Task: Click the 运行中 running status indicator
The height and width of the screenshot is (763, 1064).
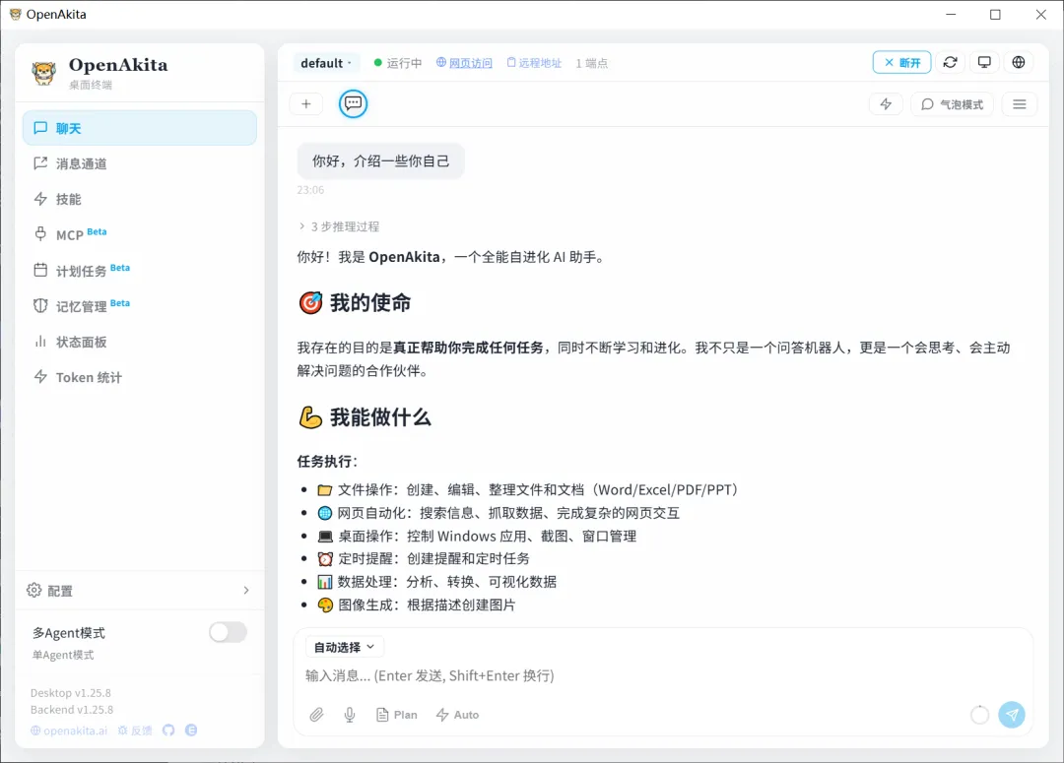Action: point(398,63)
